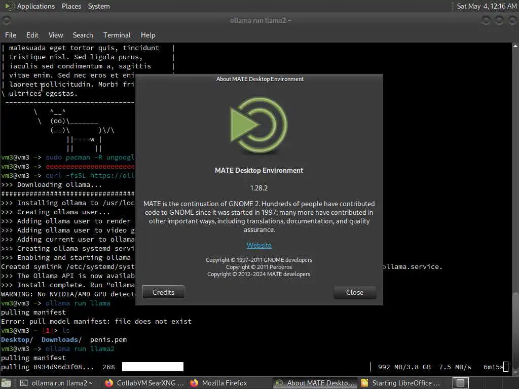
Task: Click the 'MATE Desktop Environment' heading
Action: click(x=259, y=170)
